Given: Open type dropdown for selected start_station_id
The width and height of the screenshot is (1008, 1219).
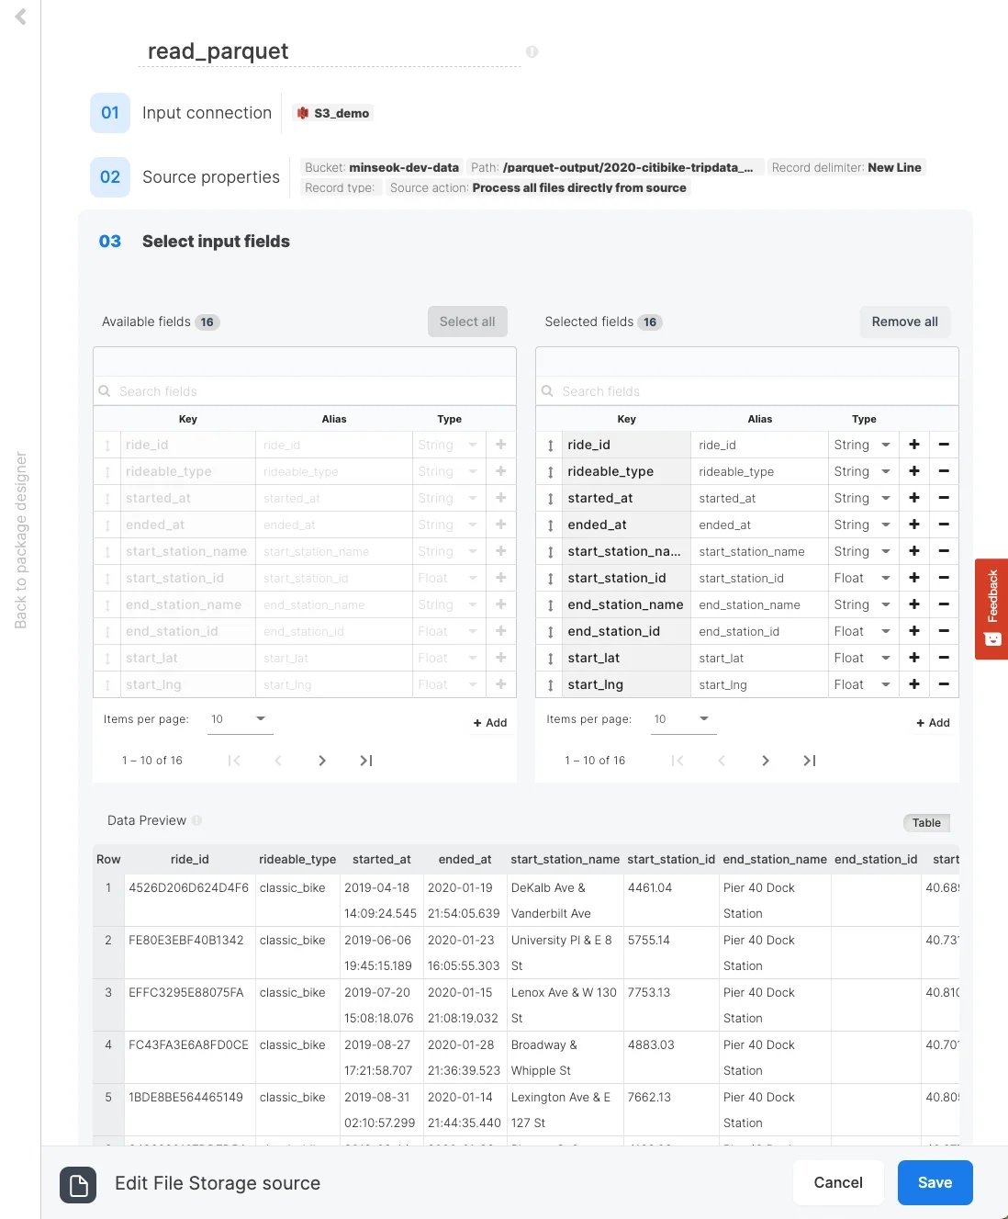Looking at the screenshot, I should pos(863,578).
